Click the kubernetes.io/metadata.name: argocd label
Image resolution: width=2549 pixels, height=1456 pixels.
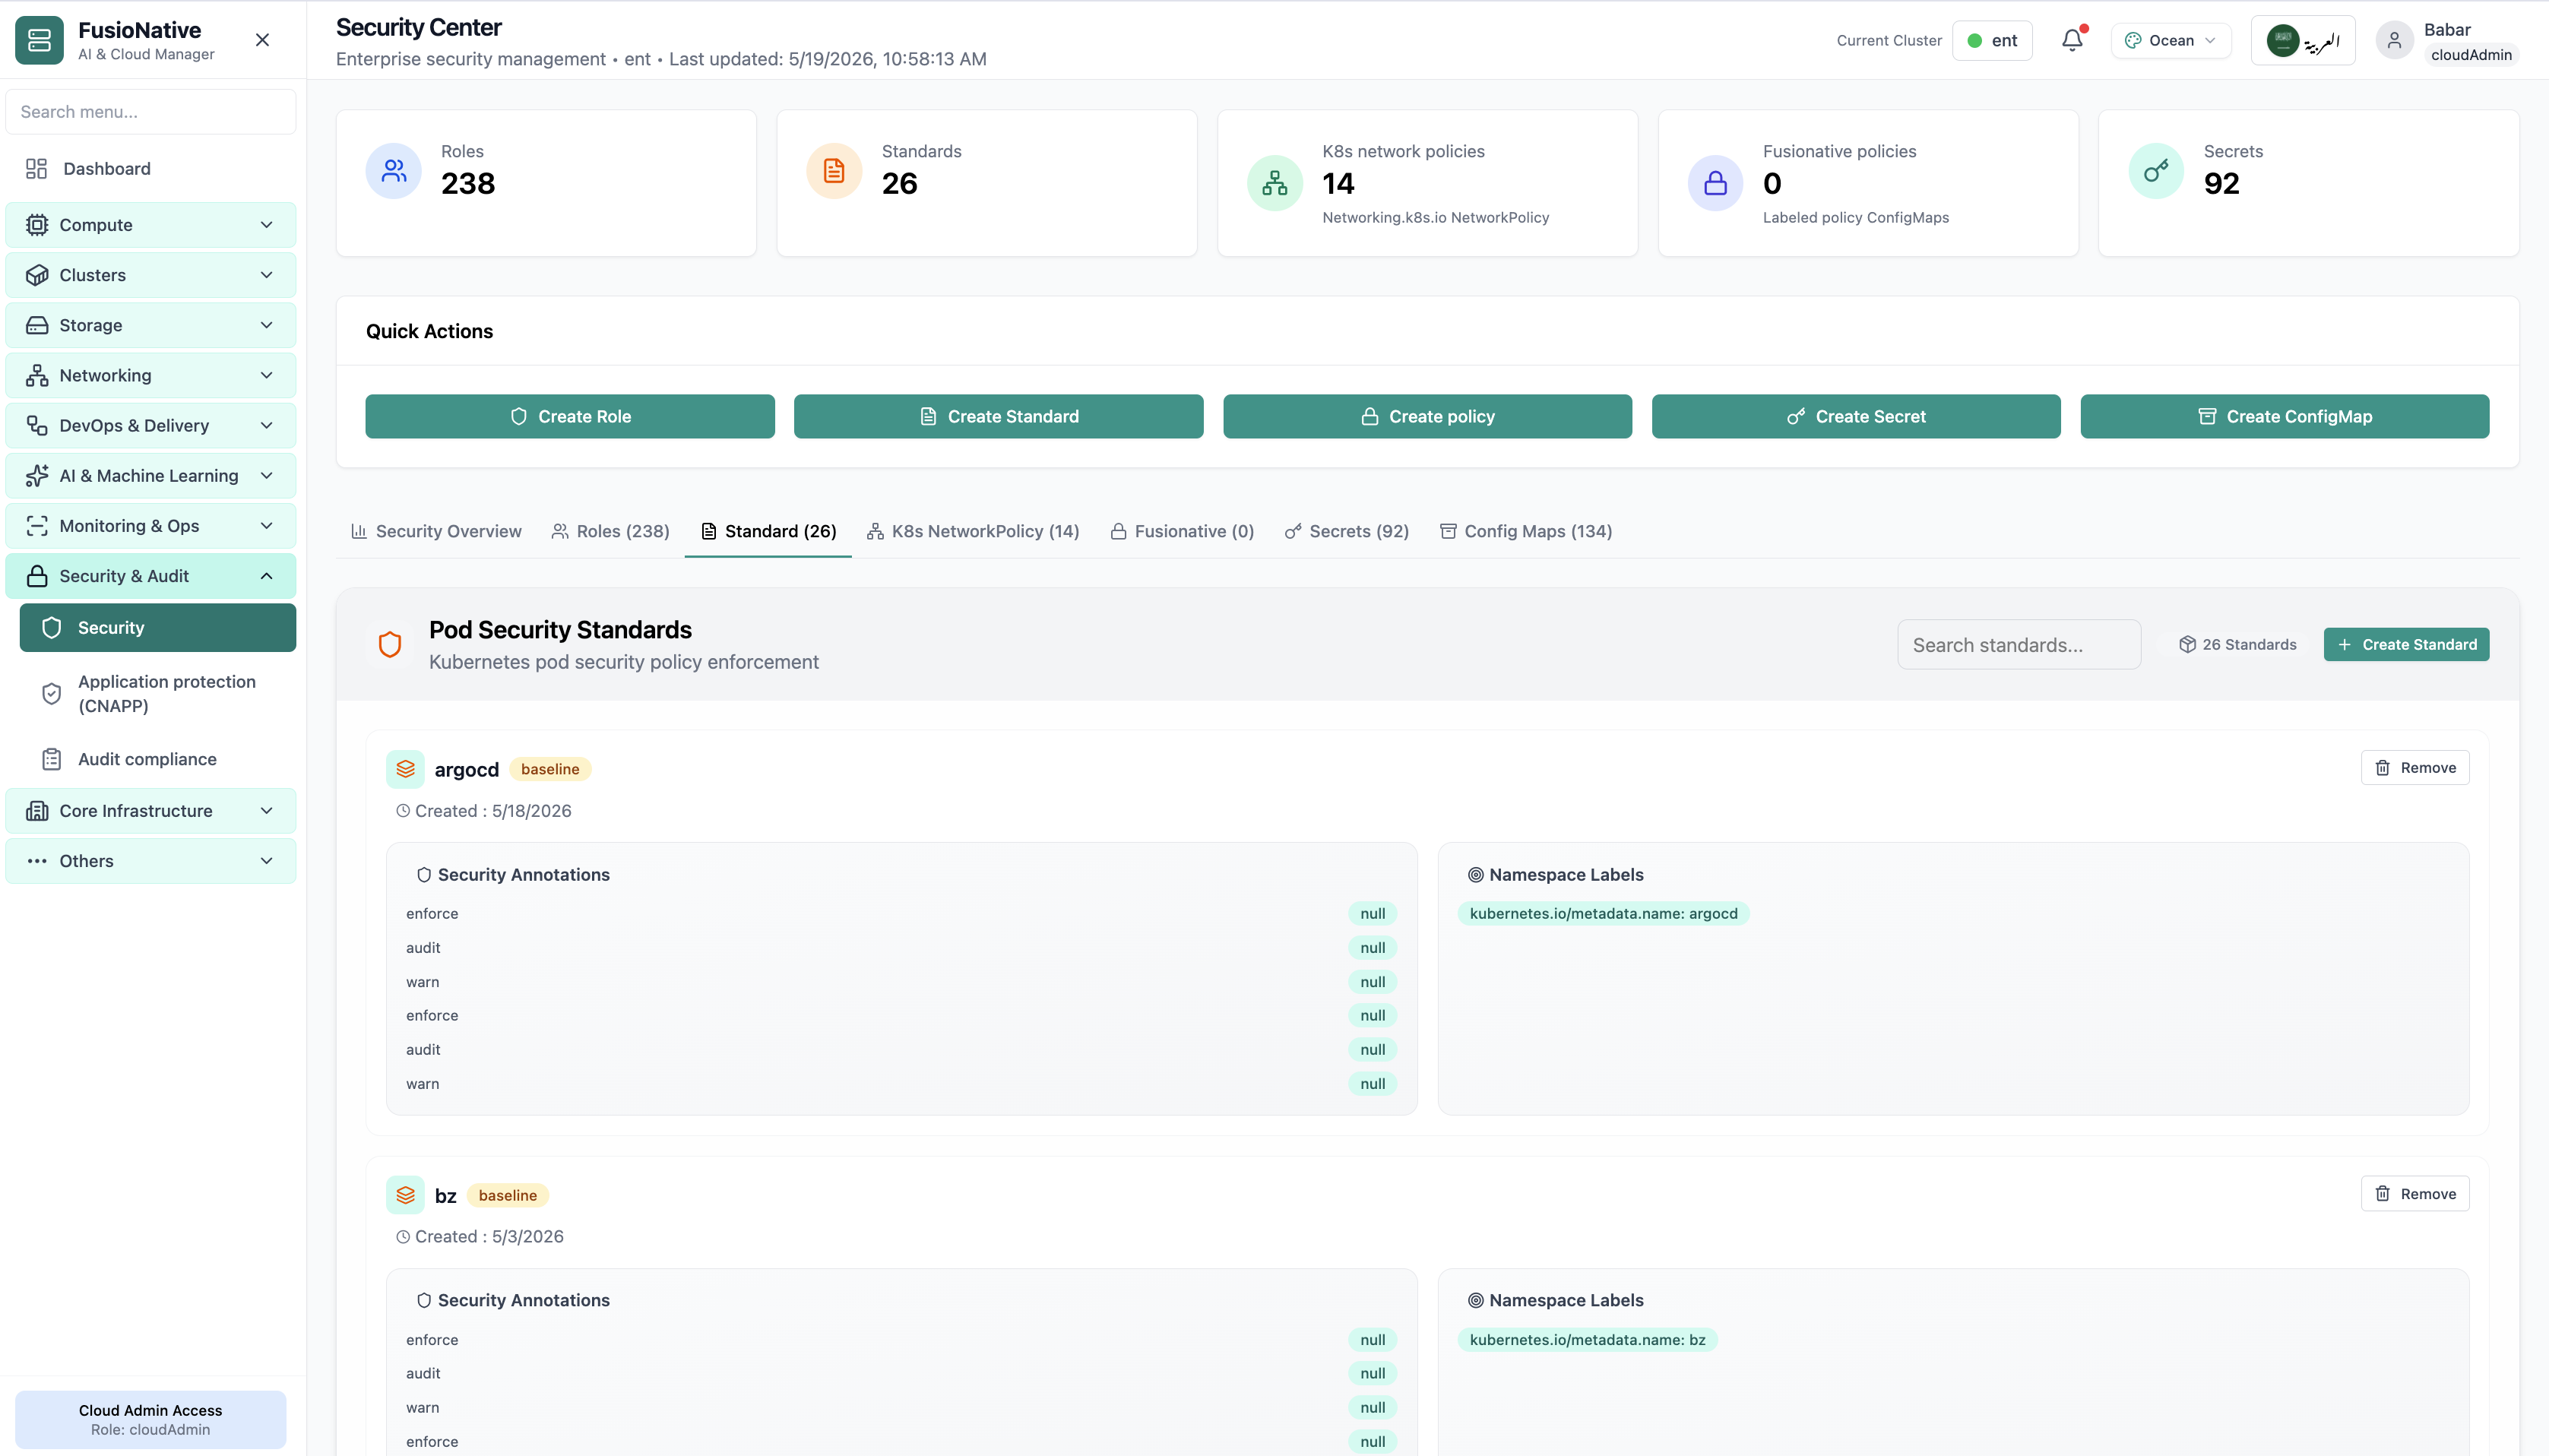(1603, 914)
